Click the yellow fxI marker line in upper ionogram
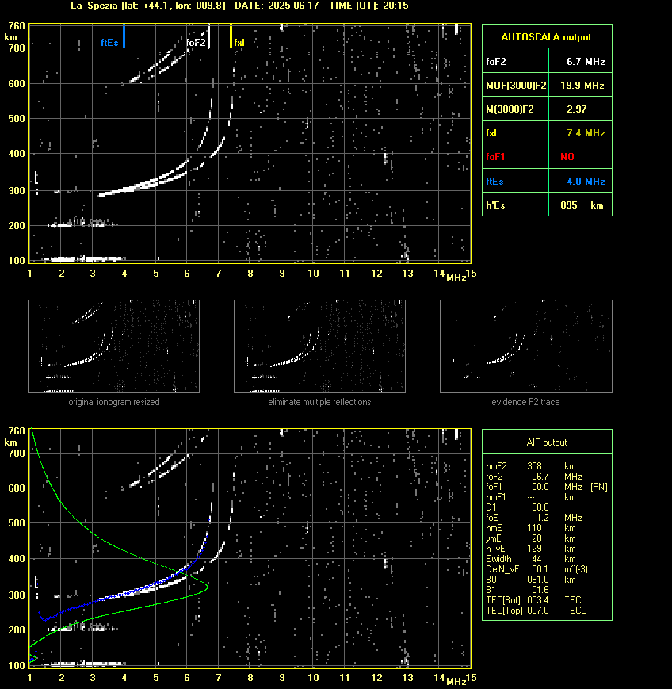 point(231,36)
